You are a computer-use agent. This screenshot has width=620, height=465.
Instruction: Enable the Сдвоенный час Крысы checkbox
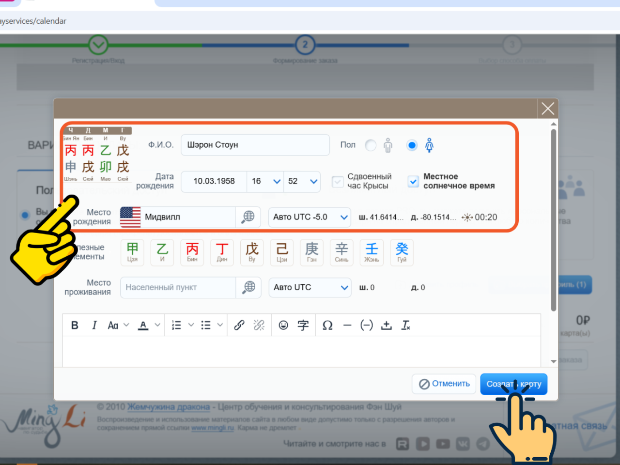[338, 181]
